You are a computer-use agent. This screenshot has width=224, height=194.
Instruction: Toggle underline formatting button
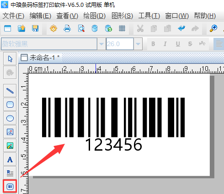coord(178,44)
